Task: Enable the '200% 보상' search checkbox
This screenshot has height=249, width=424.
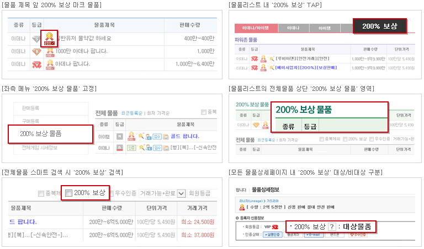Action: click(x=69, y=193)
